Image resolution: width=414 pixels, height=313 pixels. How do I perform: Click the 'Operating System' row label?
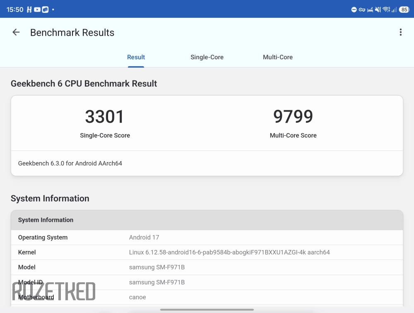[43, 238]
